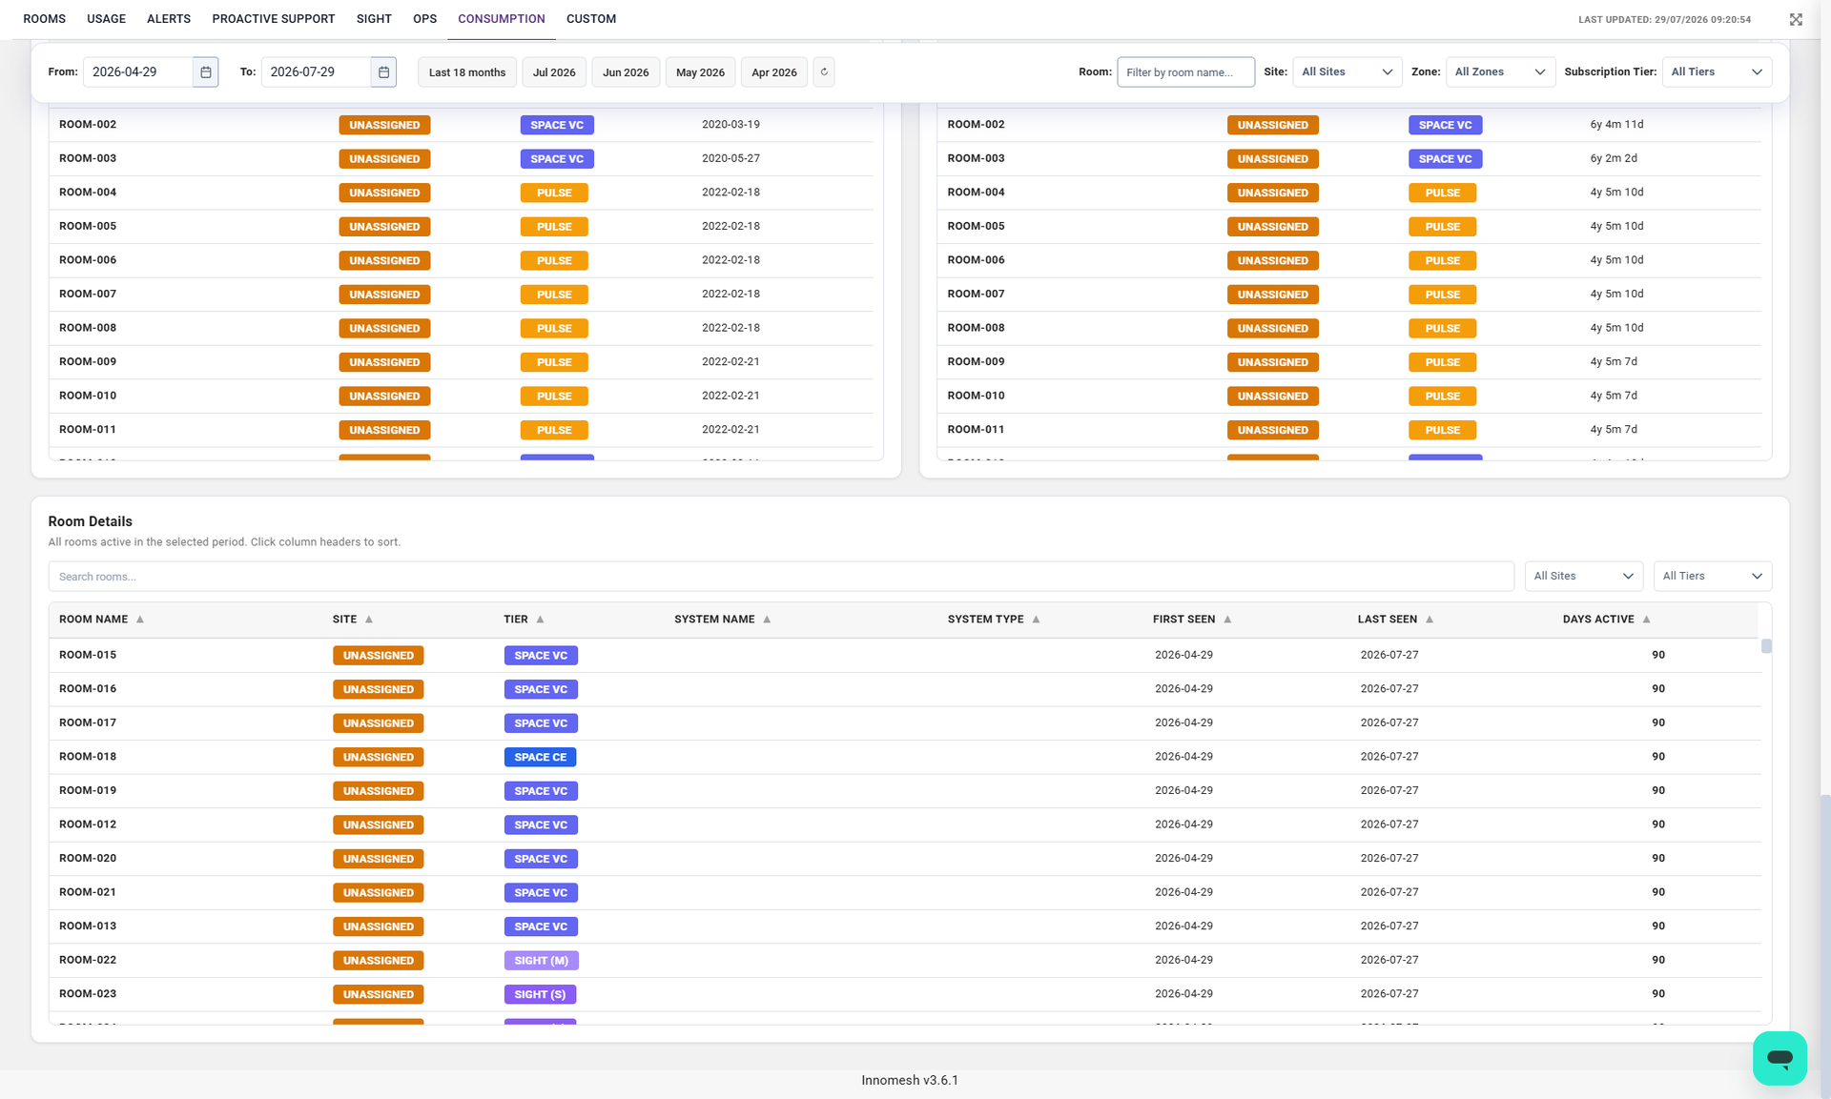Sort by Days Active column arrow
The width and height of the screenshot is (1831, 1099).
(1646, 620)
